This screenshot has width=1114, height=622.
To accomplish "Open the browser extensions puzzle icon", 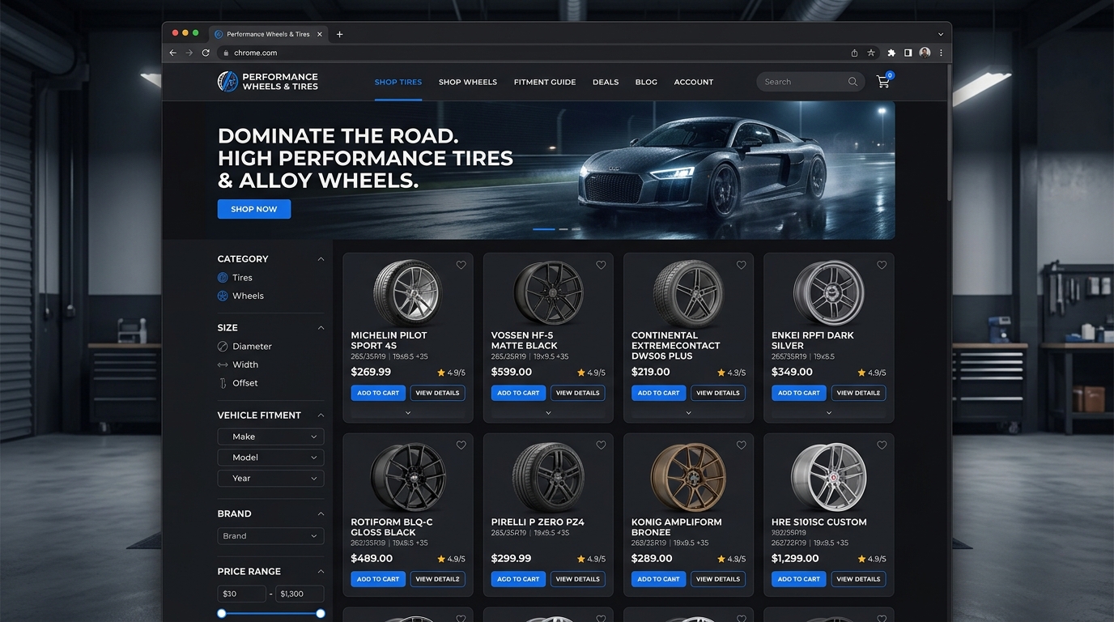I will tap(891, 53).
